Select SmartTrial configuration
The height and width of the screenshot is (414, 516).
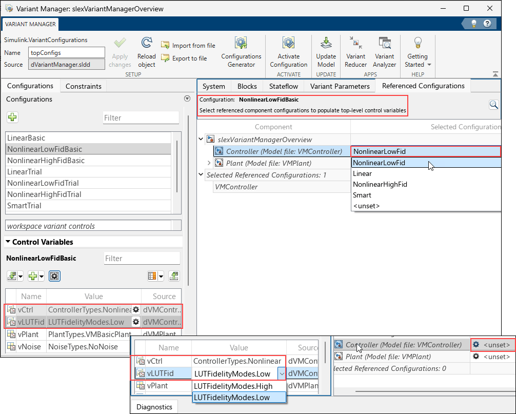[x=88, y=206]
